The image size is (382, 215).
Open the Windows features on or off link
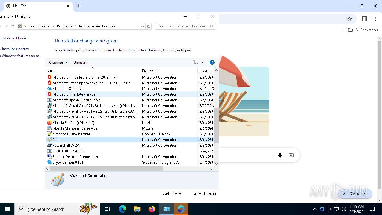pos(20,56)
